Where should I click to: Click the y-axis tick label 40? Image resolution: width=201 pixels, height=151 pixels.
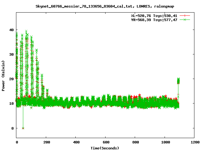pos(11,30)
